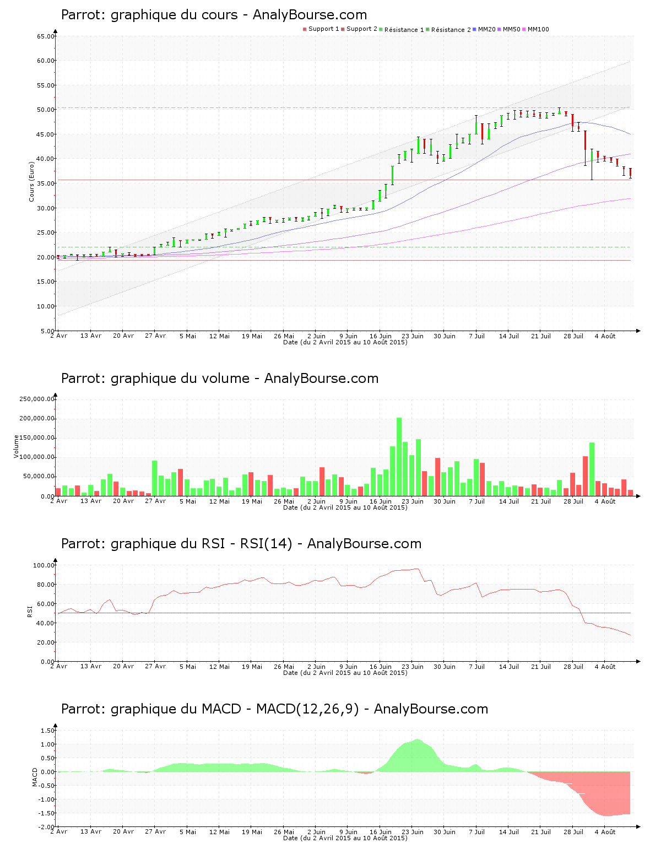This screenshot has width=661, height=854.
Task: Click the 1.50 value on MACD axis
Action: [x=48, y=731]
